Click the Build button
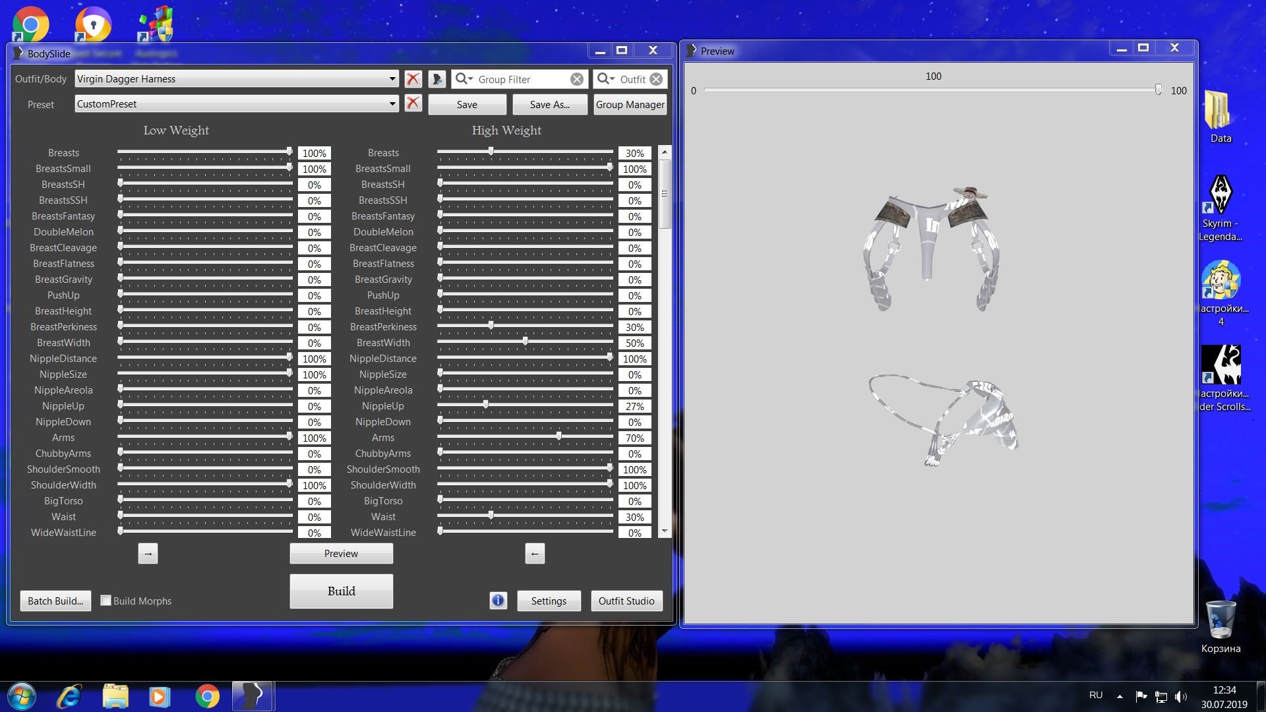 [x=341, y=591]
